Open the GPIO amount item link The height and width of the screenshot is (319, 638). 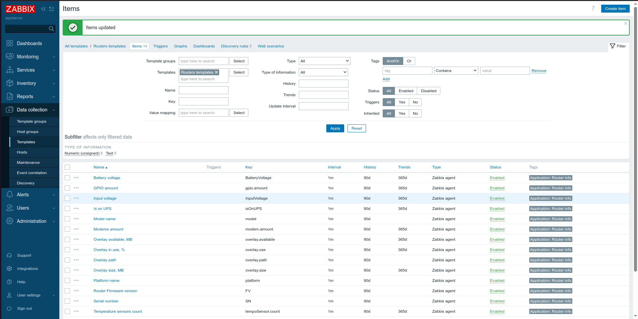[x=106, y=188]
